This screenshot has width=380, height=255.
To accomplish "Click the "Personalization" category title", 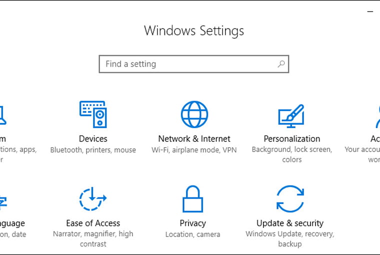I will [x=291, y=138].
